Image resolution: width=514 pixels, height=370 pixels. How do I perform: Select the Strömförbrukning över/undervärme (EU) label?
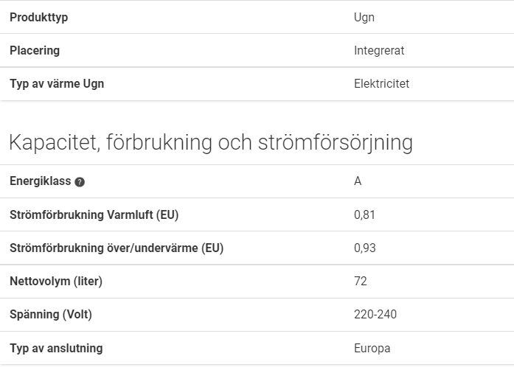(x=117, y=248)
